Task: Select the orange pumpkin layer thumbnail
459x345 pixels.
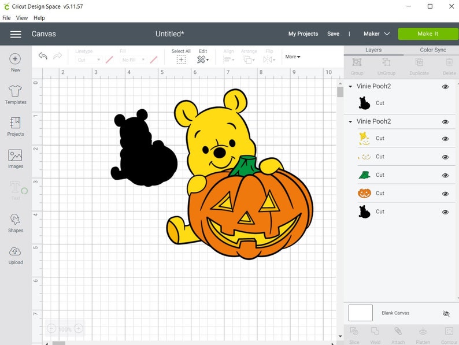Action: (x=364, y=193)
